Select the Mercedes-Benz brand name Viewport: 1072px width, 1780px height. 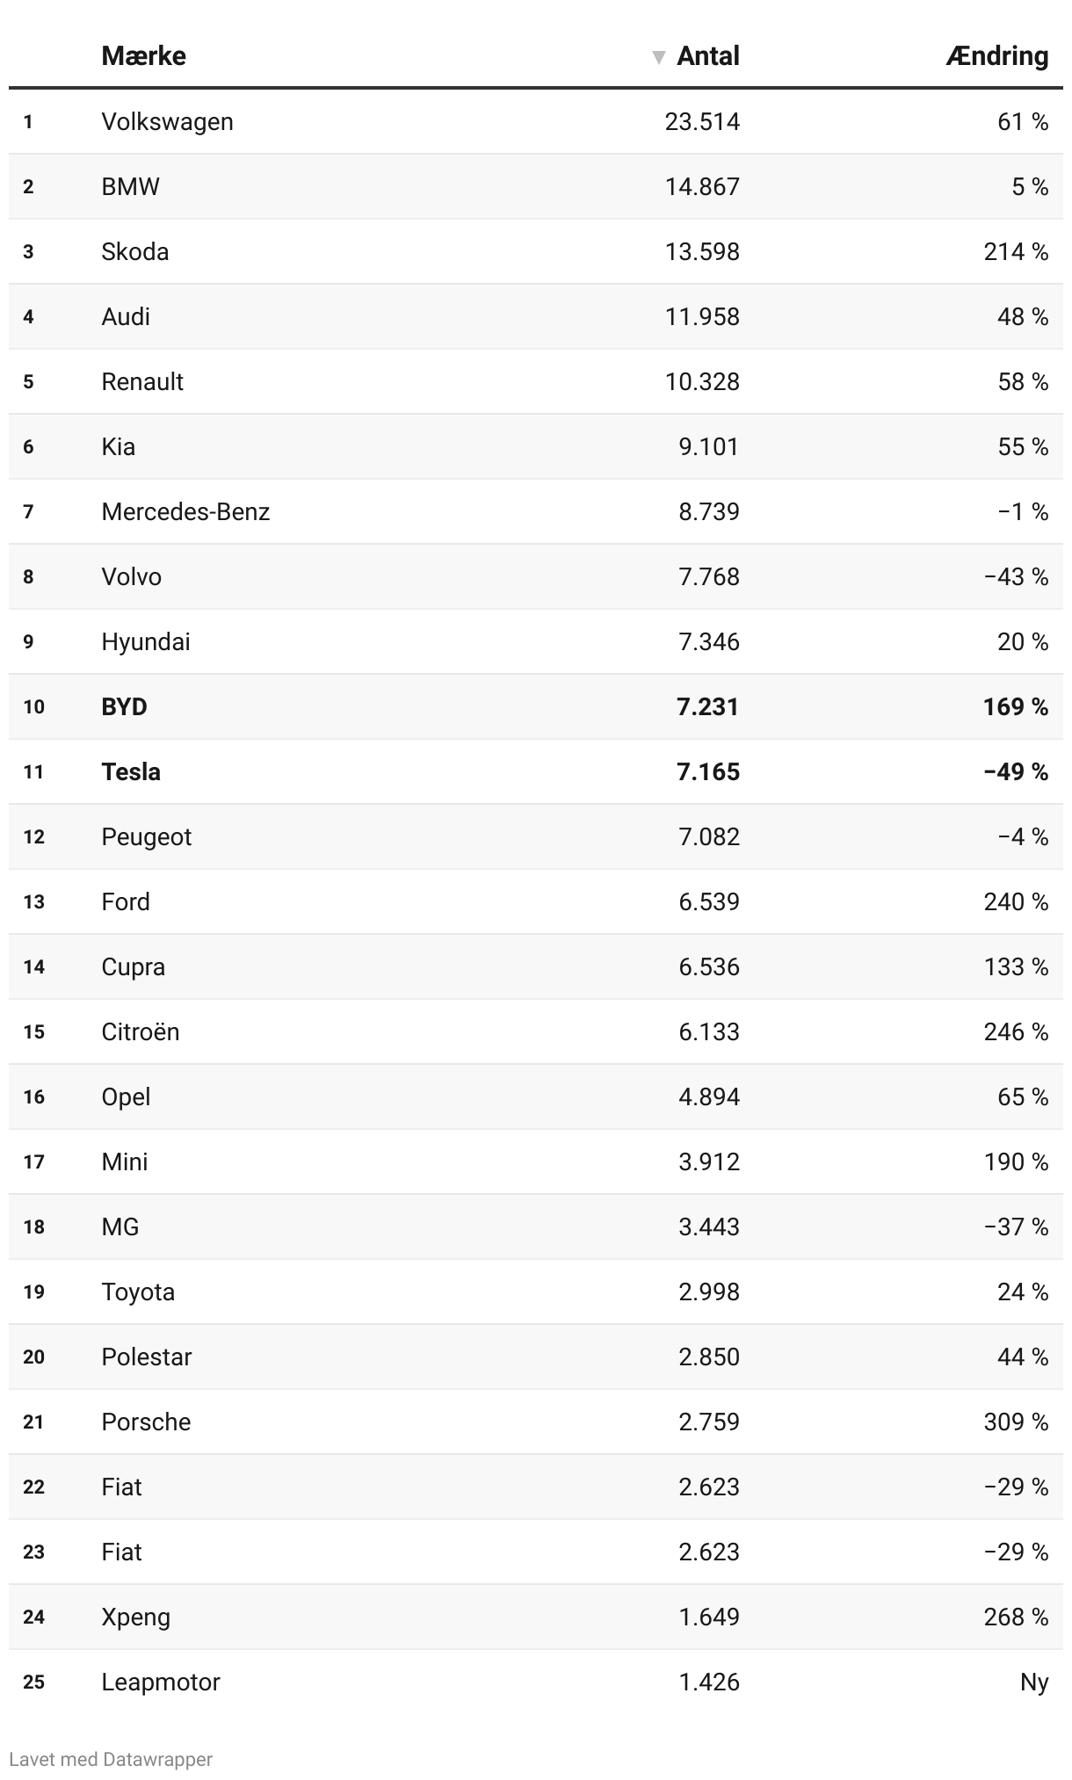point(185,511)
